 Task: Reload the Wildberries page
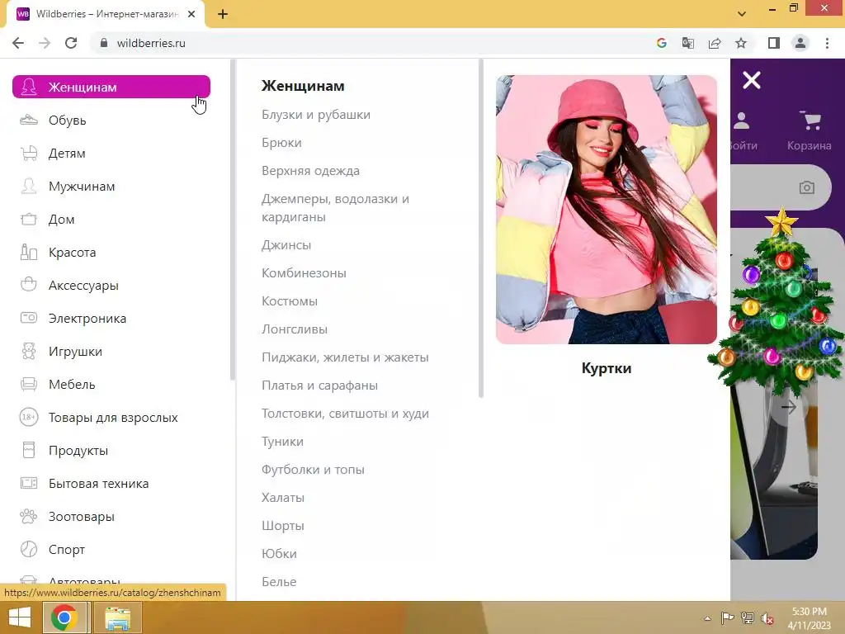click(71, 43)
